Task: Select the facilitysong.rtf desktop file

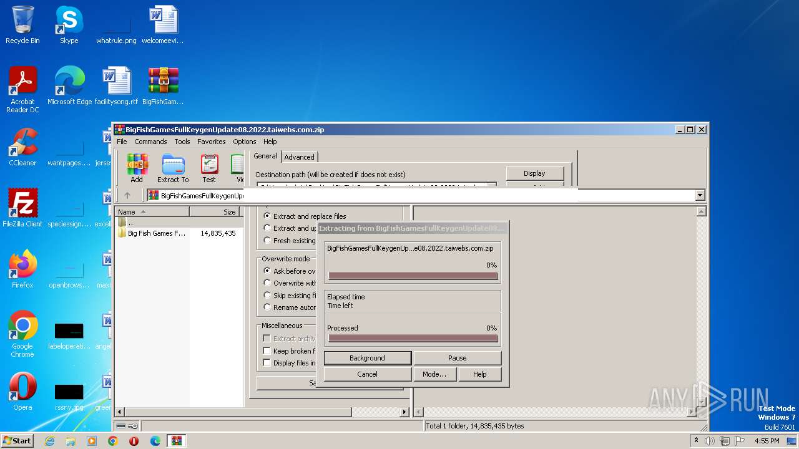Action: pos(116,86)
